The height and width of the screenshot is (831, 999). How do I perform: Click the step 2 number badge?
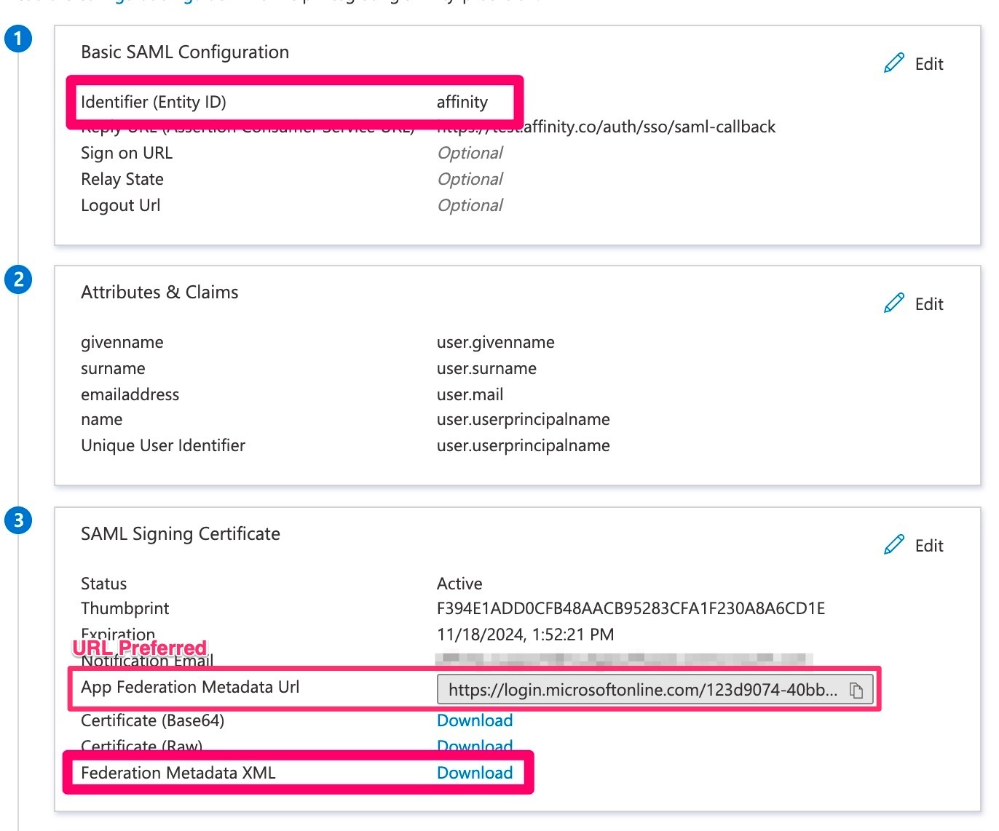[x=18, y=279]
